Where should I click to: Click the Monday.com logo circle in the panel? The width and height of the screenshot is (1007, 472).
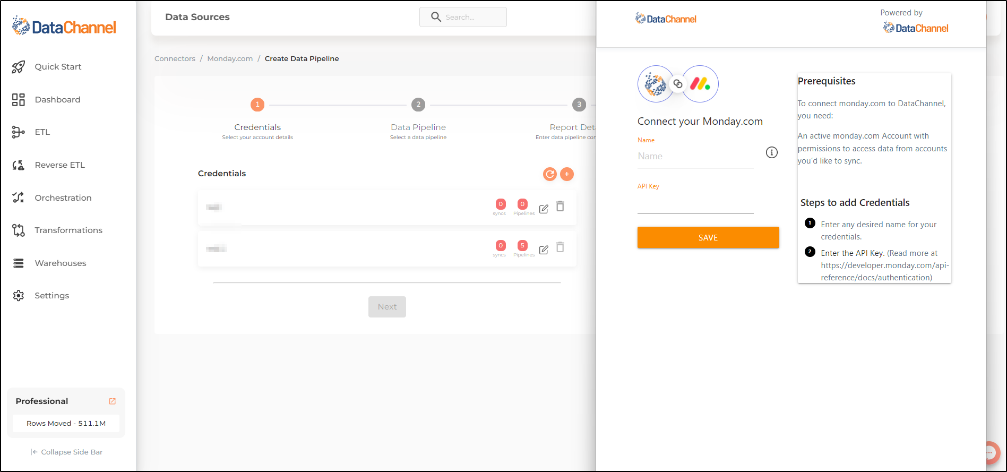coord(700,84)
